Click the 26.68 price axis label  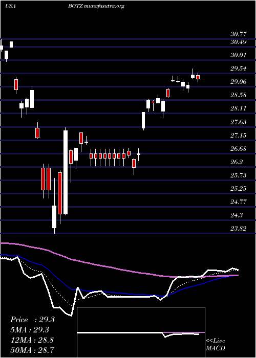click(x=239, y=149)
